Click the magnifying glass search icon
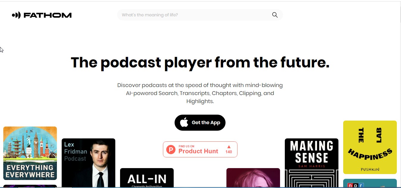 (x=275, y=15)
